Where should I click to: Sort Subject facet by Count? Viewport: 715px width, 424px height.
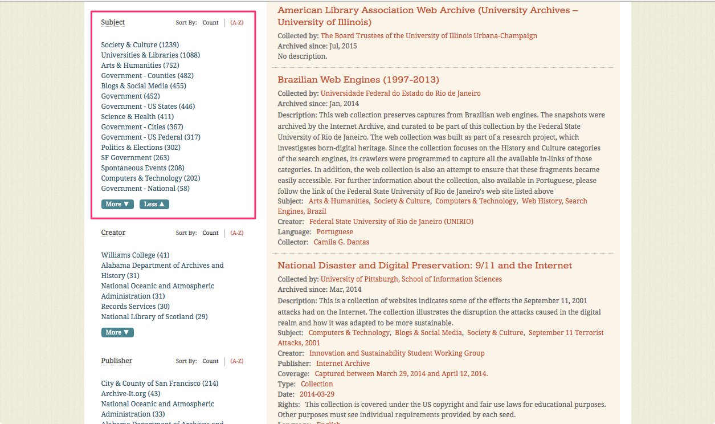pos(210,23)
